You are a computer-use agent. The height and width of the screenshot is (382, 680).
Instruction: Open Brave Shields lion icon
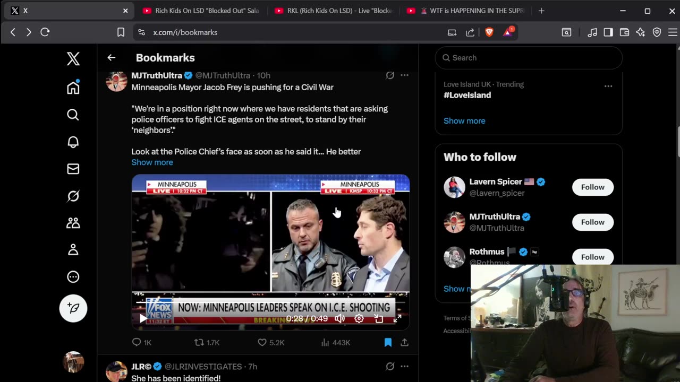coord(489,32)
